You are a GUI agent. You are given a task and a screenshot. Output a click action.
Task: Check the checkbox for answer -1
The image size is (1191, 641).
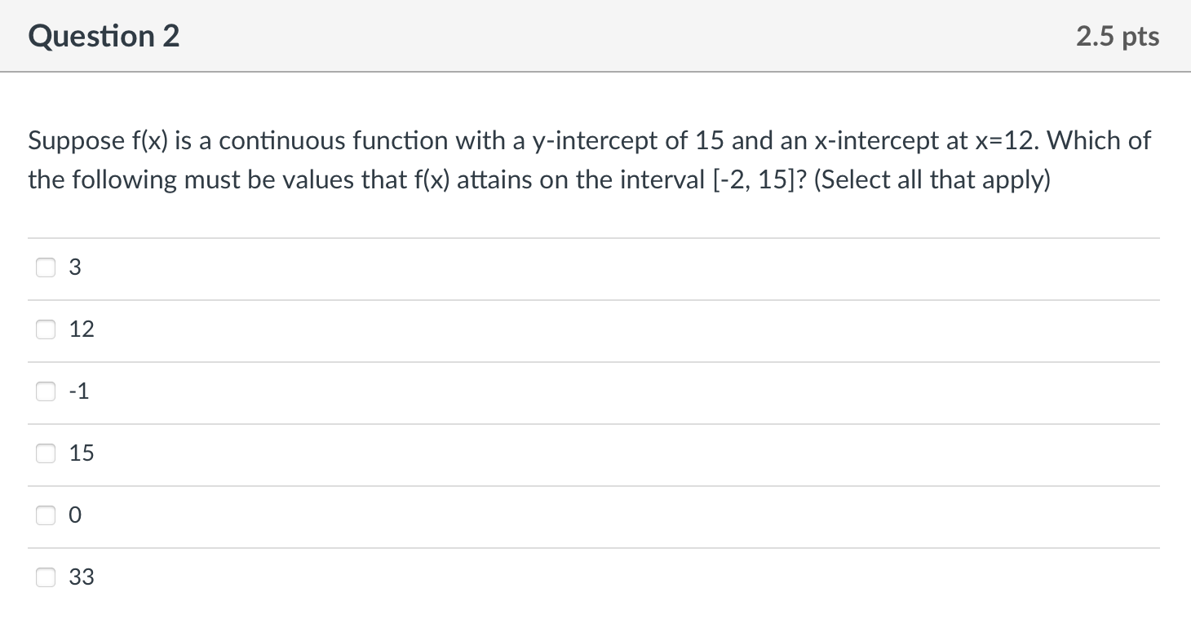pyautogui.click(x=46, y=391)
